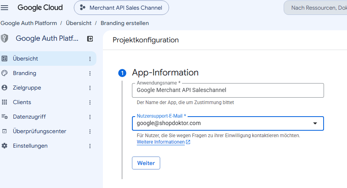Open the Nutzersupport-E-Mail dropdown
The height and width of the screenshot is (188, 347).
228,123
